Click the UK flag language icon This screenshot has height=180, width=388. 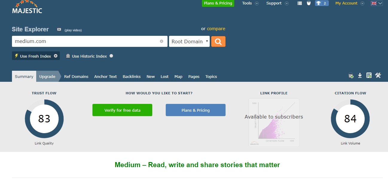pyautogui.click(x=374, y=3)
